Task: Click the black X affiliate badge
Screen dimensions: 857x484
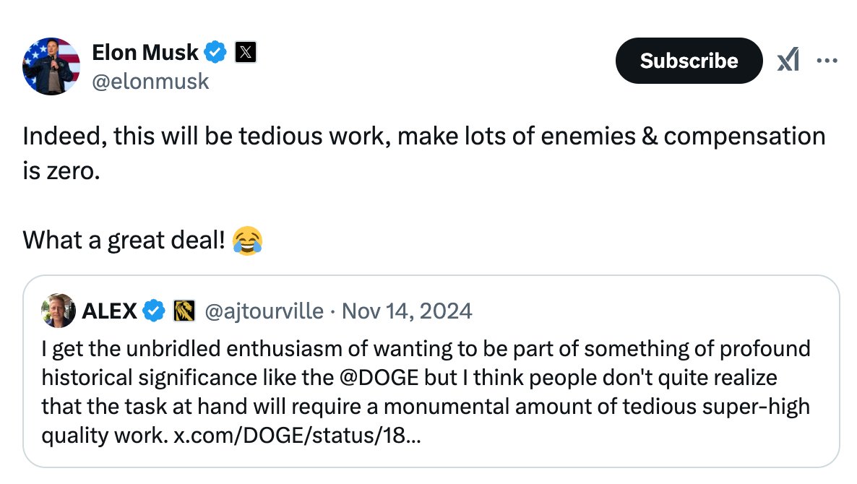Action: [x=246, y=53]
